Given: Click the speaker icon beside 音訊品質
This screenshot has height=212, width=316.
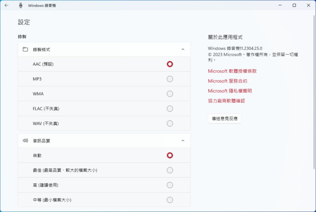Looking at the screenshot, I should [x=26, y=140].
